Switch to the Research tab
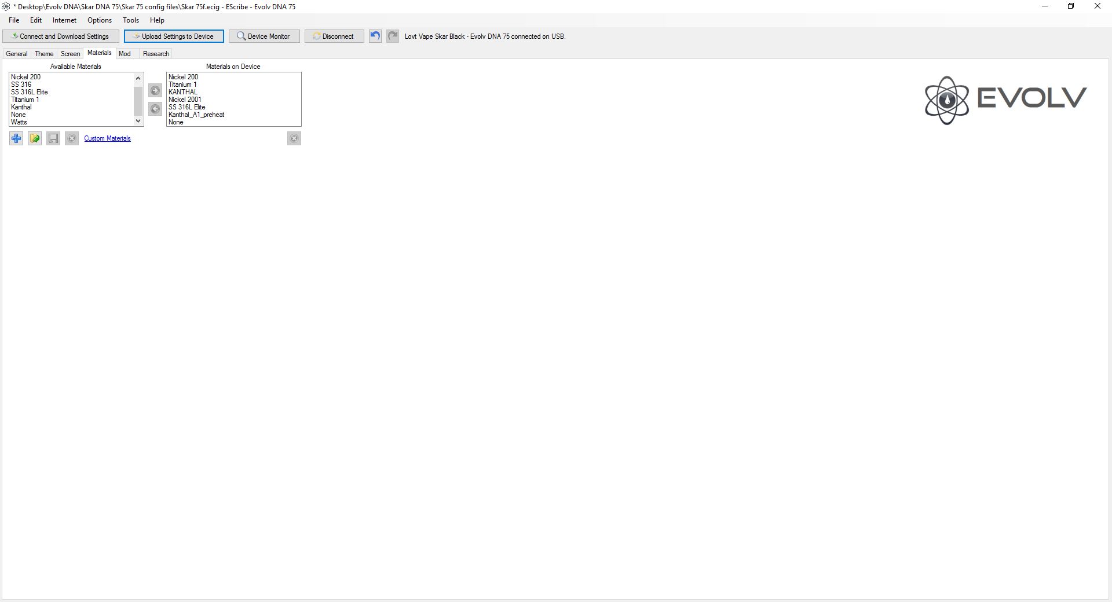Screen dimensions: 1112x602 [156, 54]
